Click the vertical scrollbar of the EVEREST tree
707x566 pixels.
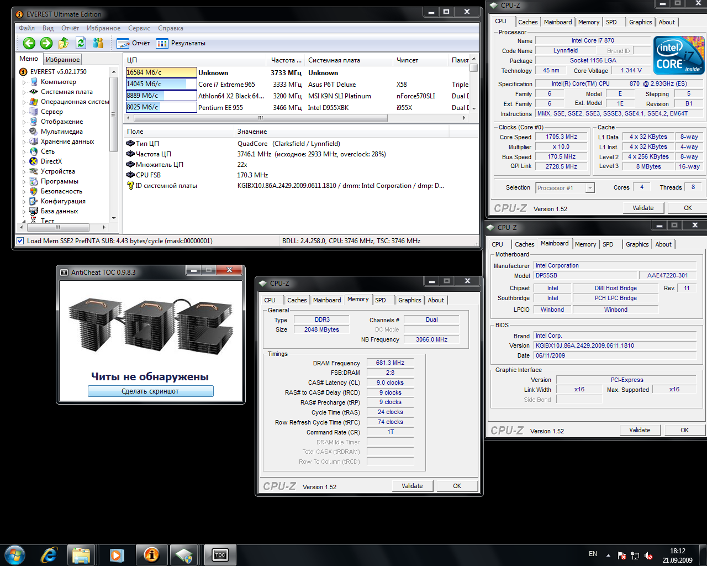tap(114, 144)
